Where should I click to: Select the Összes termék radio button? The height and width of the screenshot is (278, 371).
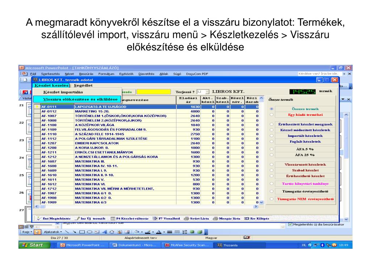(272, 109)
